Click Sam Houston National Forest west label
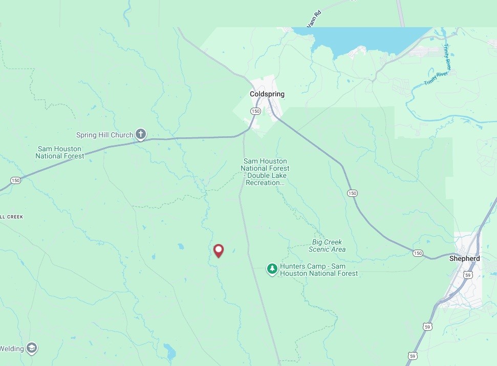The image size is (497, 366). point(59,152)
